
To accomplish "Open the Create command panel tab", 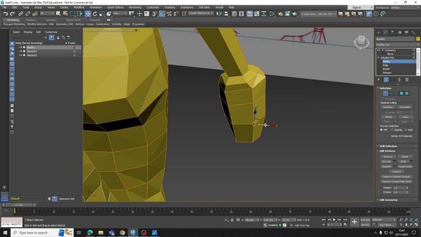I will tap(378, 32).
